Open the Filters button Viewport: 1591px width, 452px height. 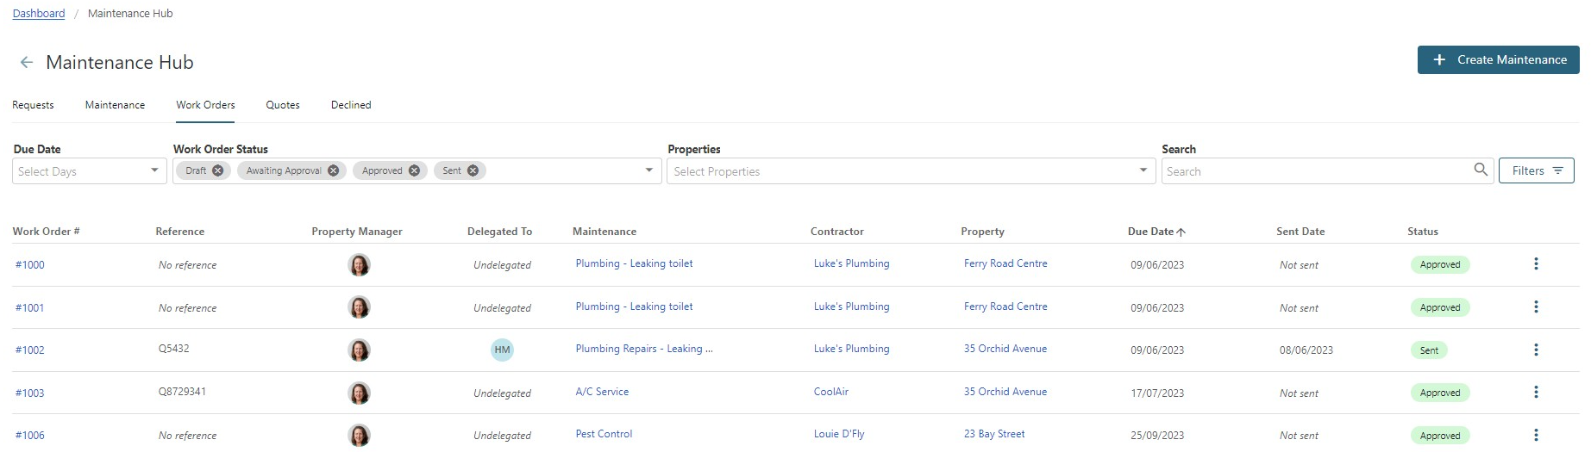1536,170
